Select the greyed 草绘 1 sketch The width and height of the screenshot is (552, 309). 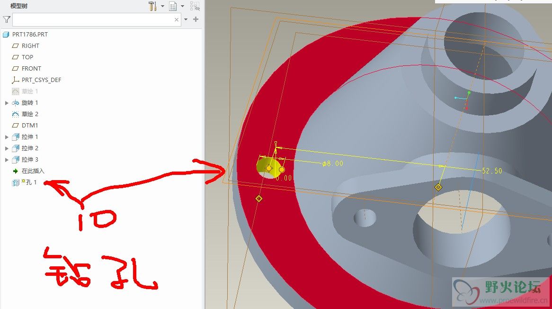coord(29,91)
